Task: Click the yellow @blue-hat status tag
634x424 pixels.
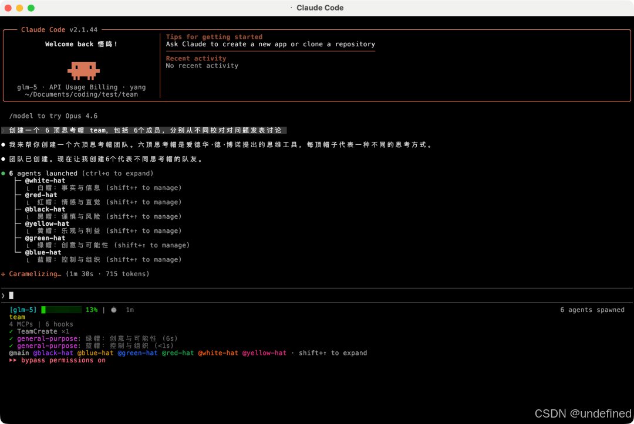Action: [x=96, y=353]
